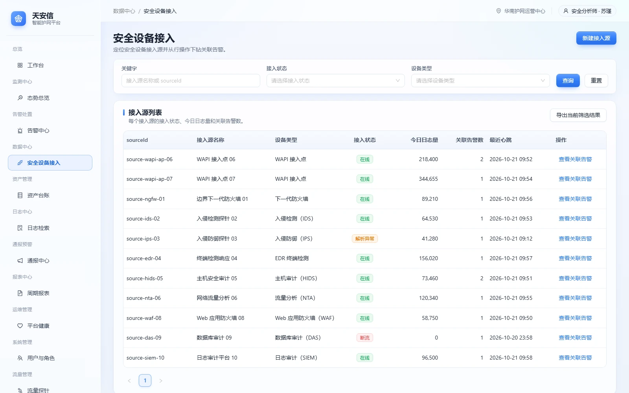This screenshot has width=629, height=393.
Task: Click 查看关联告警 for source-hids-05
Action: pos(575,278)
